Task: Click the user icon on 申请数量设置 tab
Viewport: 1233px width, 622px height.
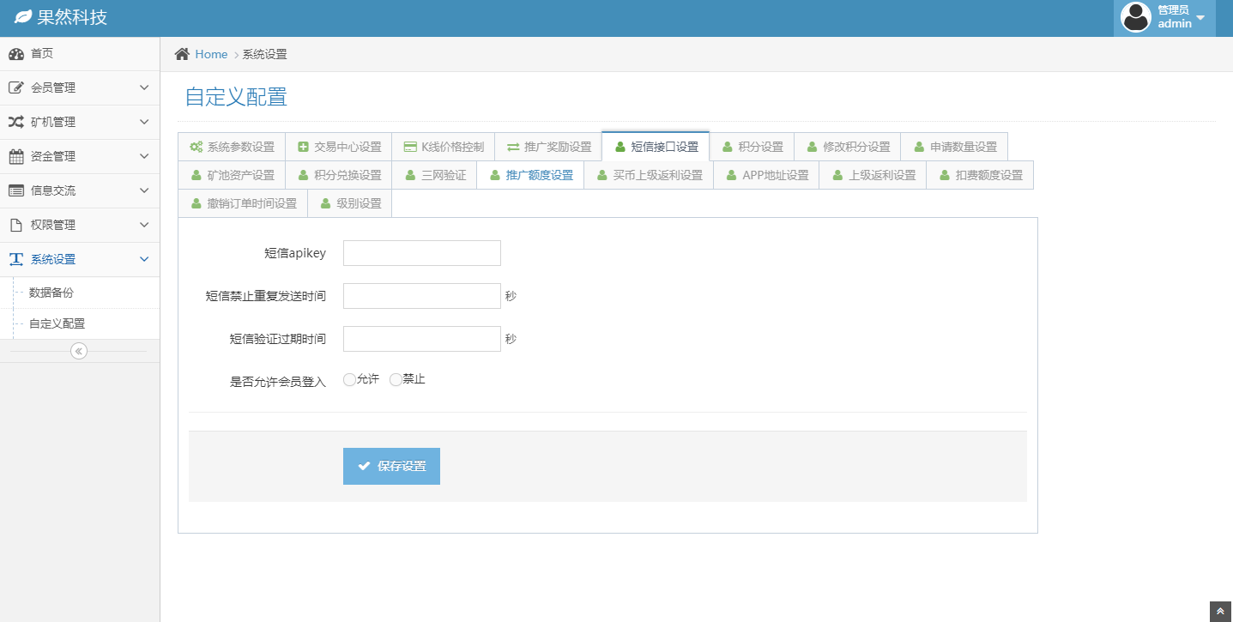Action: pos(919,147)
